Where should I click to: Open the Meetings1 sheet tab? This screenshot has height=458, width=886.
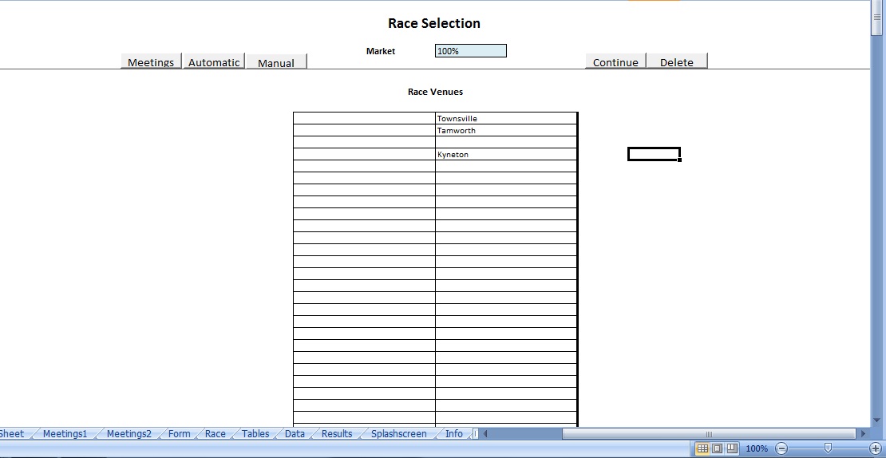(65, 434)
